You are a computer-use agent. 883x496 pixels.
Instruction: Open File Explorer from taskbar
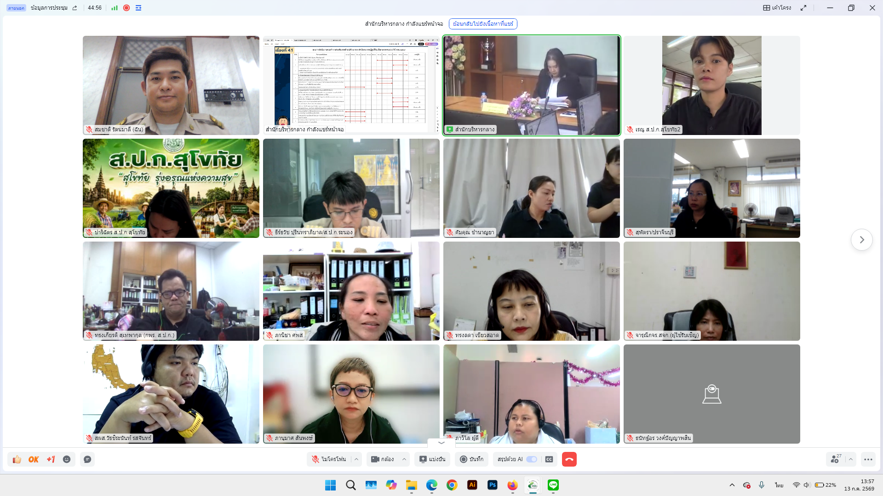[x=412, y=485]
